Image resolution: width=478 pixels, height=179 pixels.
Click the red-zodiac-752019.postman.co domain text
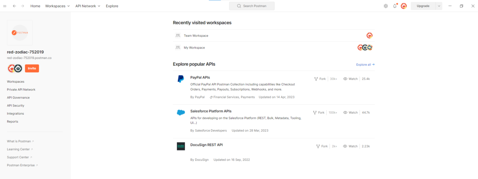pyautogui.click(x=29, y=58)
